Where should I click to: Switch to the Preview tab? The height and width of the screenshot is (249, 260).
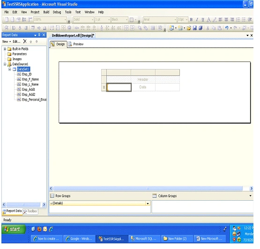click(76, 44)
